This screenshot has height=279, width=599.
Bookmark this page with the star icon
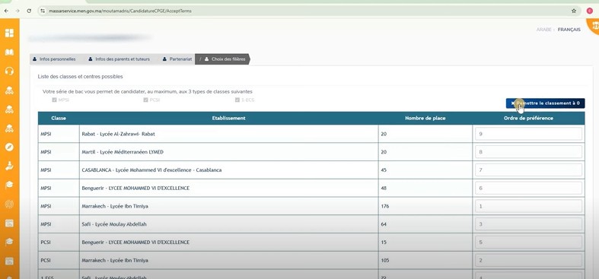click(x=573, y=11)
